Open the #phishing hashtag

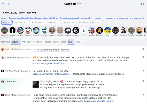coord(62,101)
